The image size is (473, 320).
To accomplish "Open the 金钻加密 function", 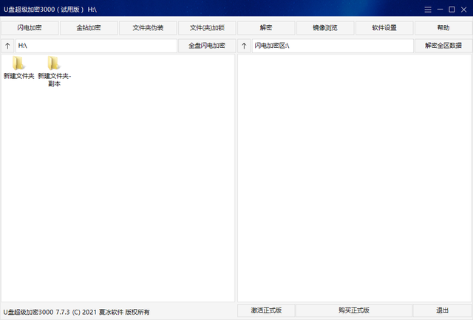I will [x=89, y=28].
